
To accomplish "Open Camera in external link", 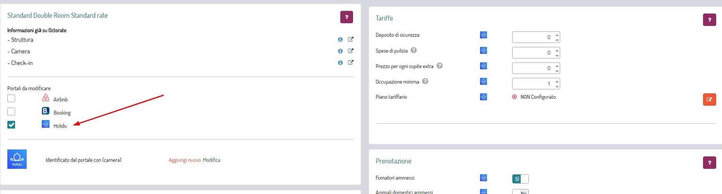I will click(x=351, y=51).
